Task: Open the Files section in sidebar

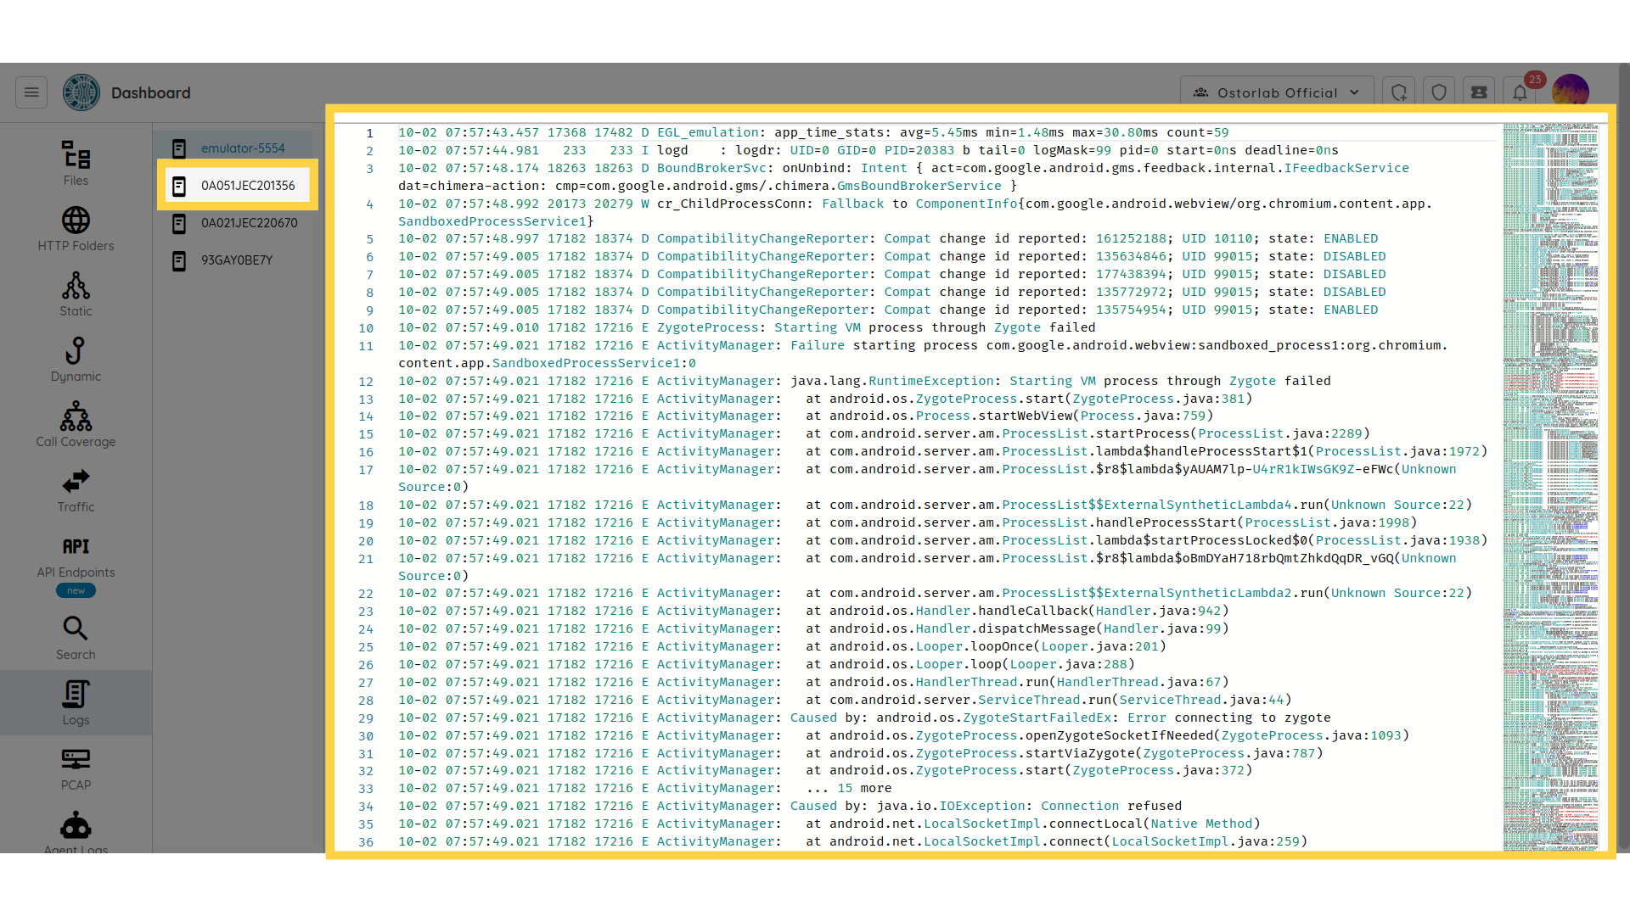Action: (x=76, y=163)
